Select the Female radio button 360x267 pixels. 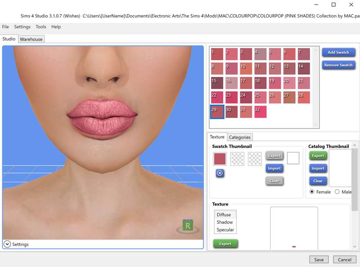(x=312, y=192)
